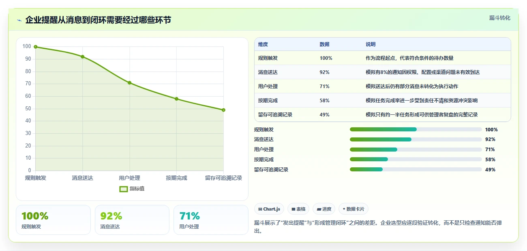Select the 表格 tag chip

point(298,209)
